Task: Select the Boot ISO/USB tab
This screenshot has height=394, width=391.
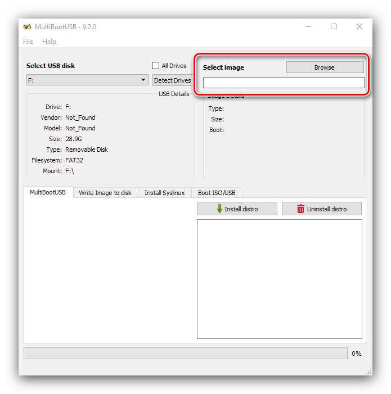Action: click(x=217, y=193)
